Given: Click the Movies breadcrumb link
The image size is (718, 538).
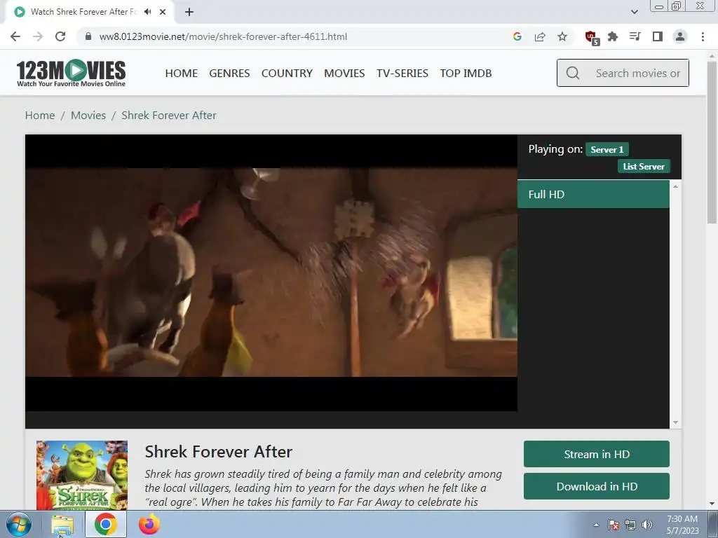Looking at the screenshot, I should click(x=88, y=116).
